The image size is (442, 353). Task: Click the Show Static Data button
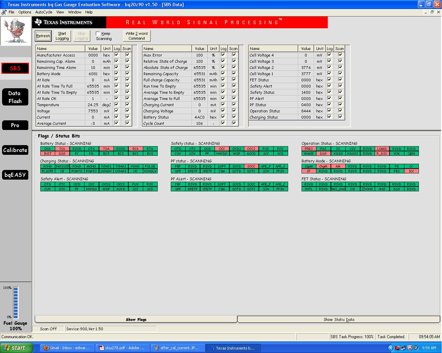coord(339,320)
